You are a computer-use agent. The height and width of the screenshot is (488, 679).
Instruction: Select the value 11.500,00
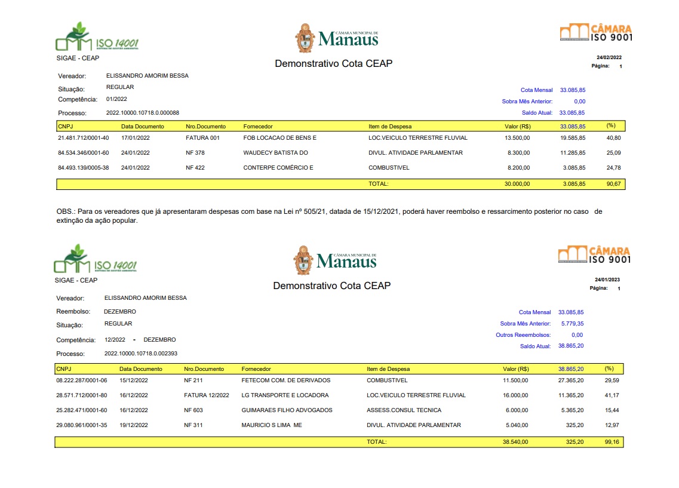[515, 380]
